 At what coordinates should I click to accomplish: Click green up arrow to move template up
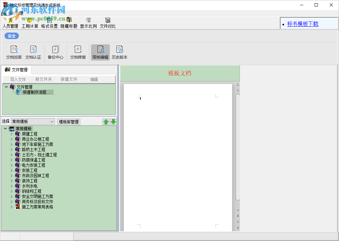pos(106,122)
